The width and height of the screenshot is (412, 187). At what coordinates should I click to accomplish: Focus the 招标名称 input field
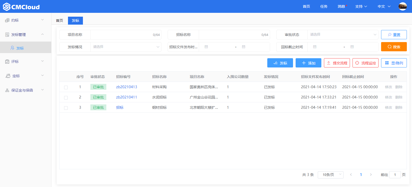[x=234, y=35]
